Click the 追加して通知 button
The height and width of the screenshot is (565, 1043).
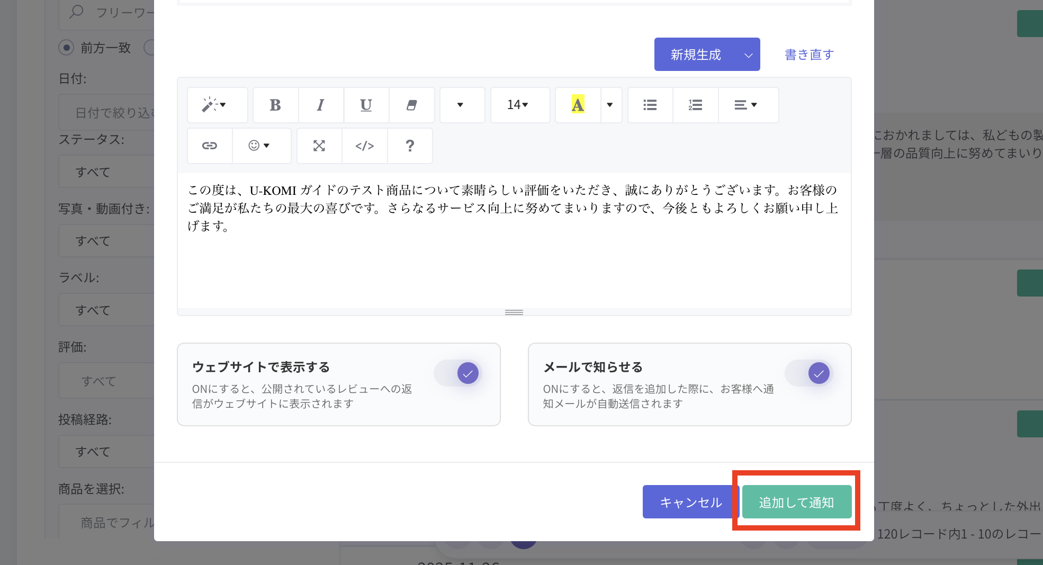796,502
